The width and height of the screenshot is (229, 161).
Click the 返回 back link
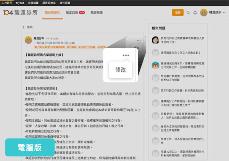coord(30,27)
